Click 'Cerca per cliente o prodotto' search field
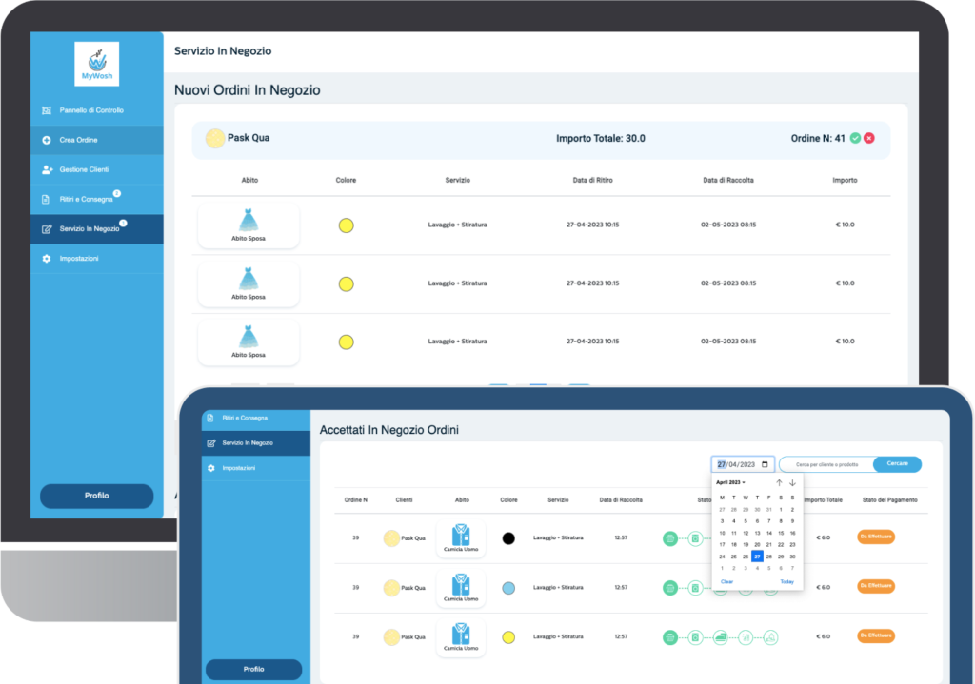Screen dimensions: 975x684 [826, 464]
